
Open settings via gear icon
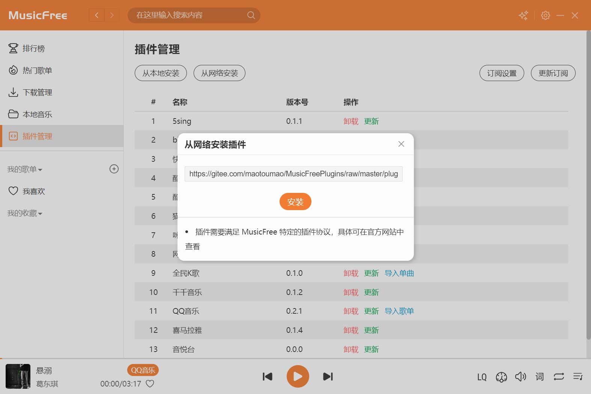pos(545,15)
